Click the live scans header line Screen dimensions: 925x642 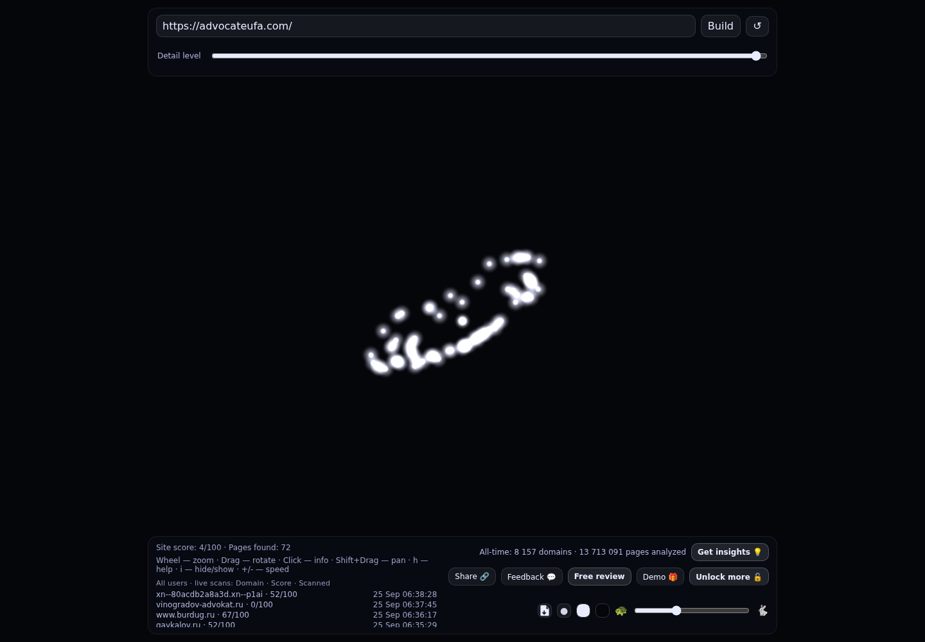[243, 583]
